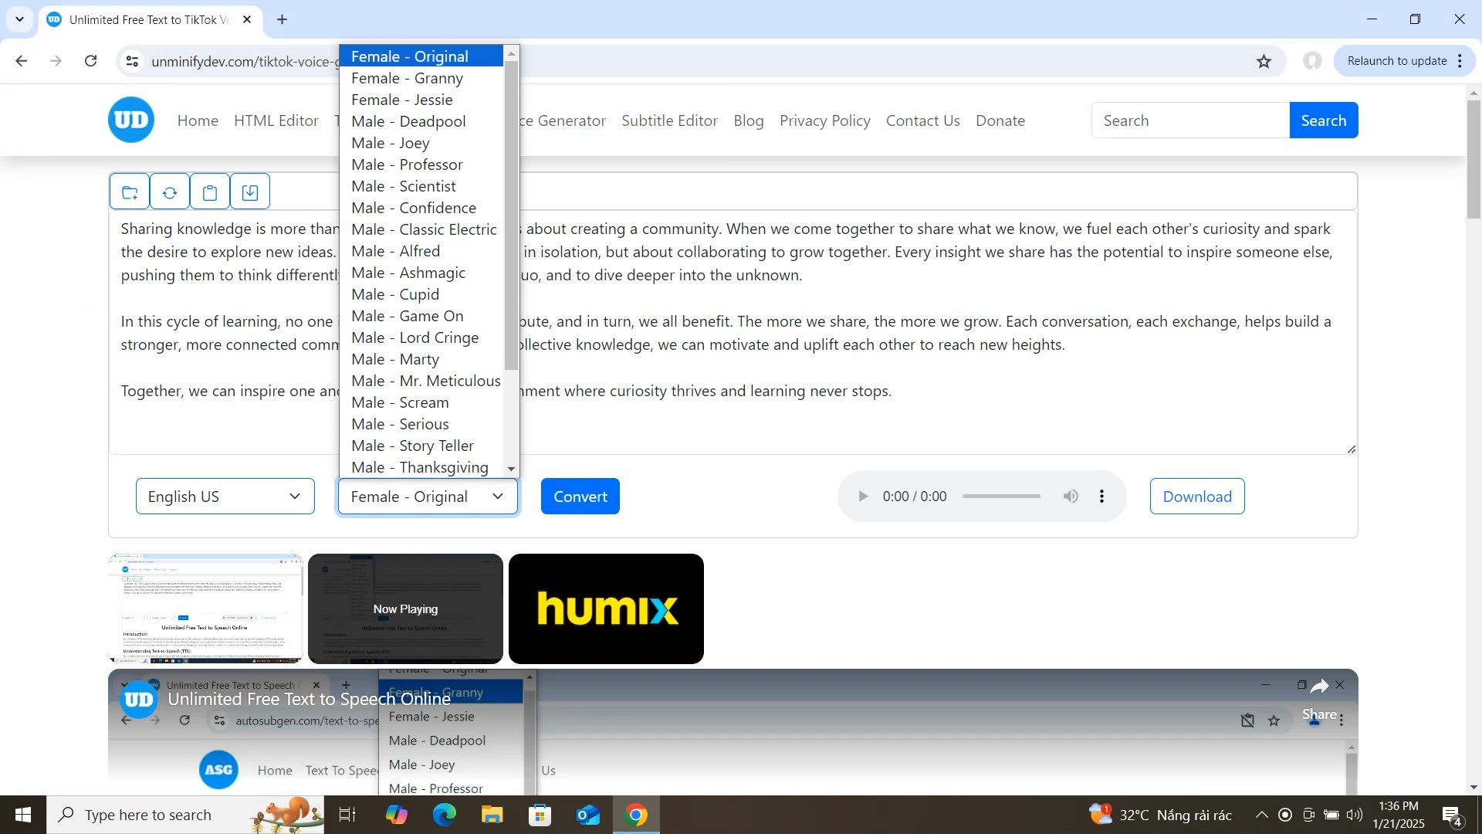
Task: Open Task View on taskbar
Action: coord(347,815)
